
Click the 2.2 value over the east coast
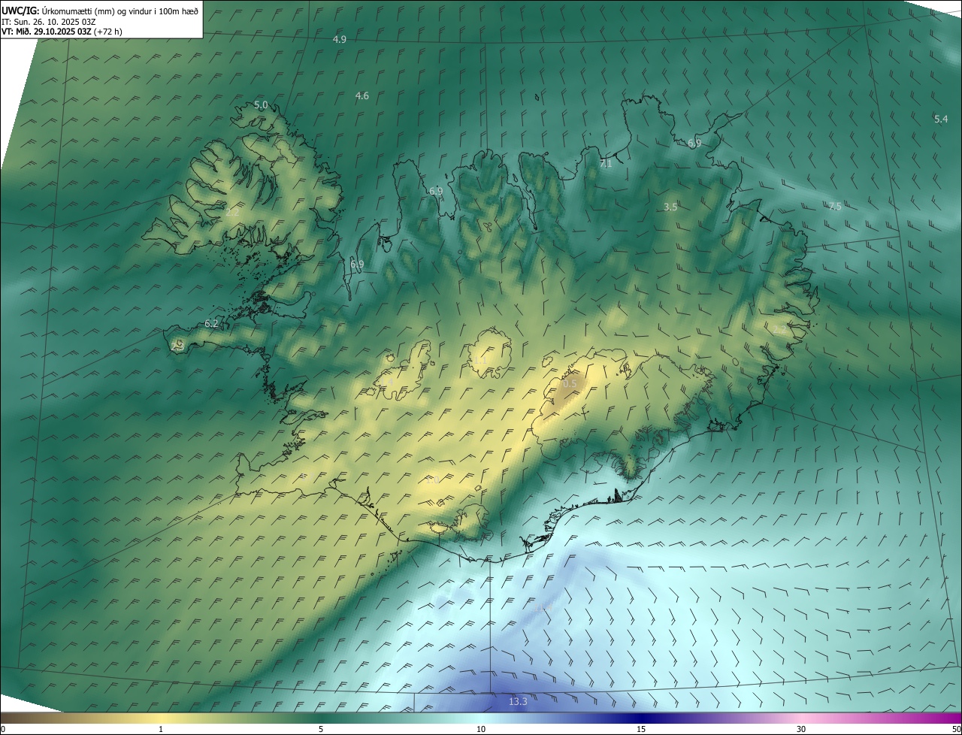point(779,329)
